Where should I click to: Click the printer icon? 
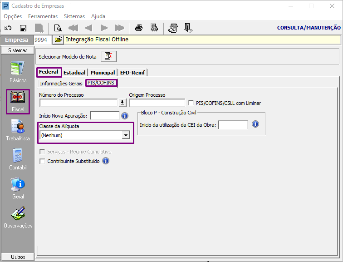pos(139,28)
